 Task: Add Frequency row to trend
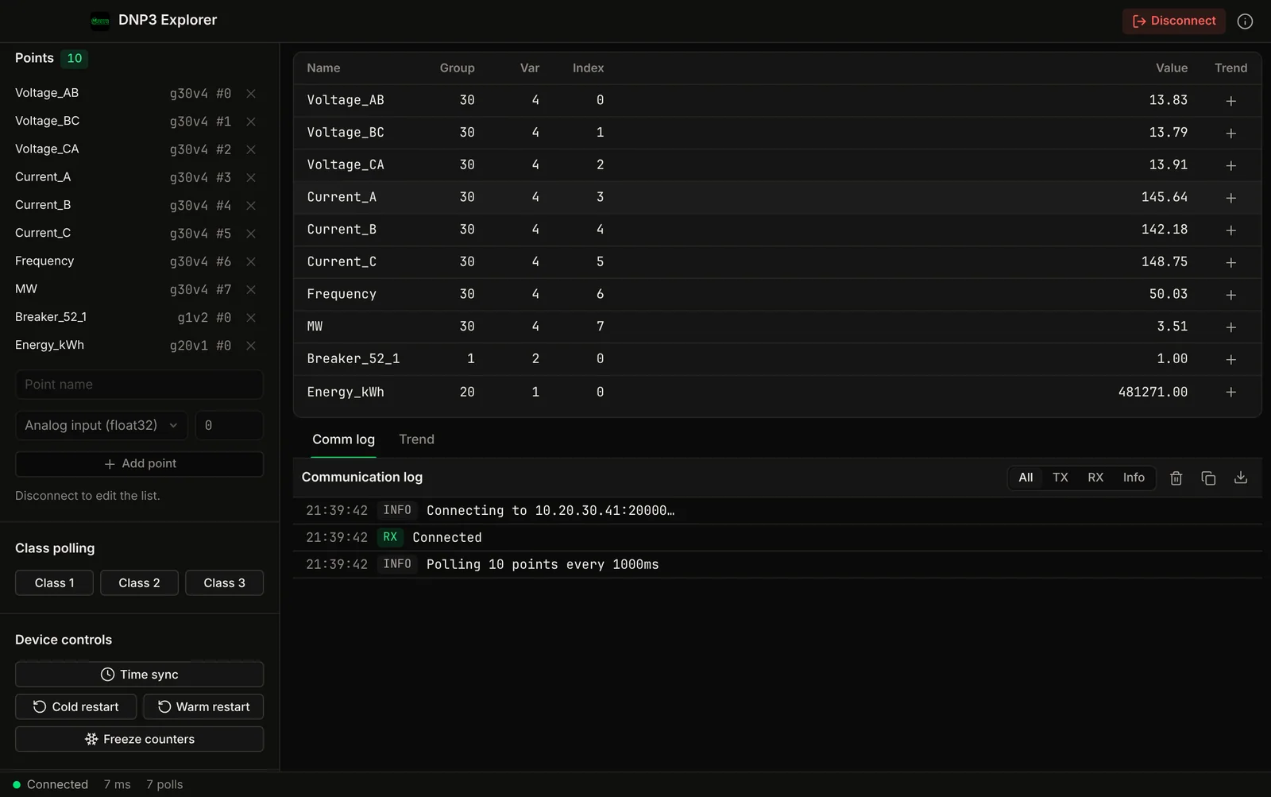[x=1230, y=295]
